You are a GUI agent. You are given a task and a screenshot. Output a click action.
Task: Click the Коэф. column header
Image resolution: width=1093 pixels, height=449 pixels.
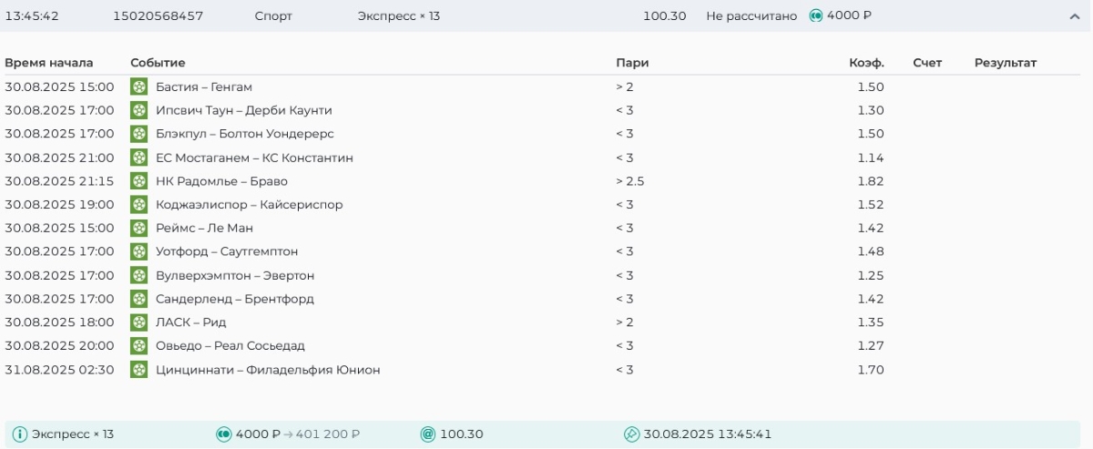point(866,63)
